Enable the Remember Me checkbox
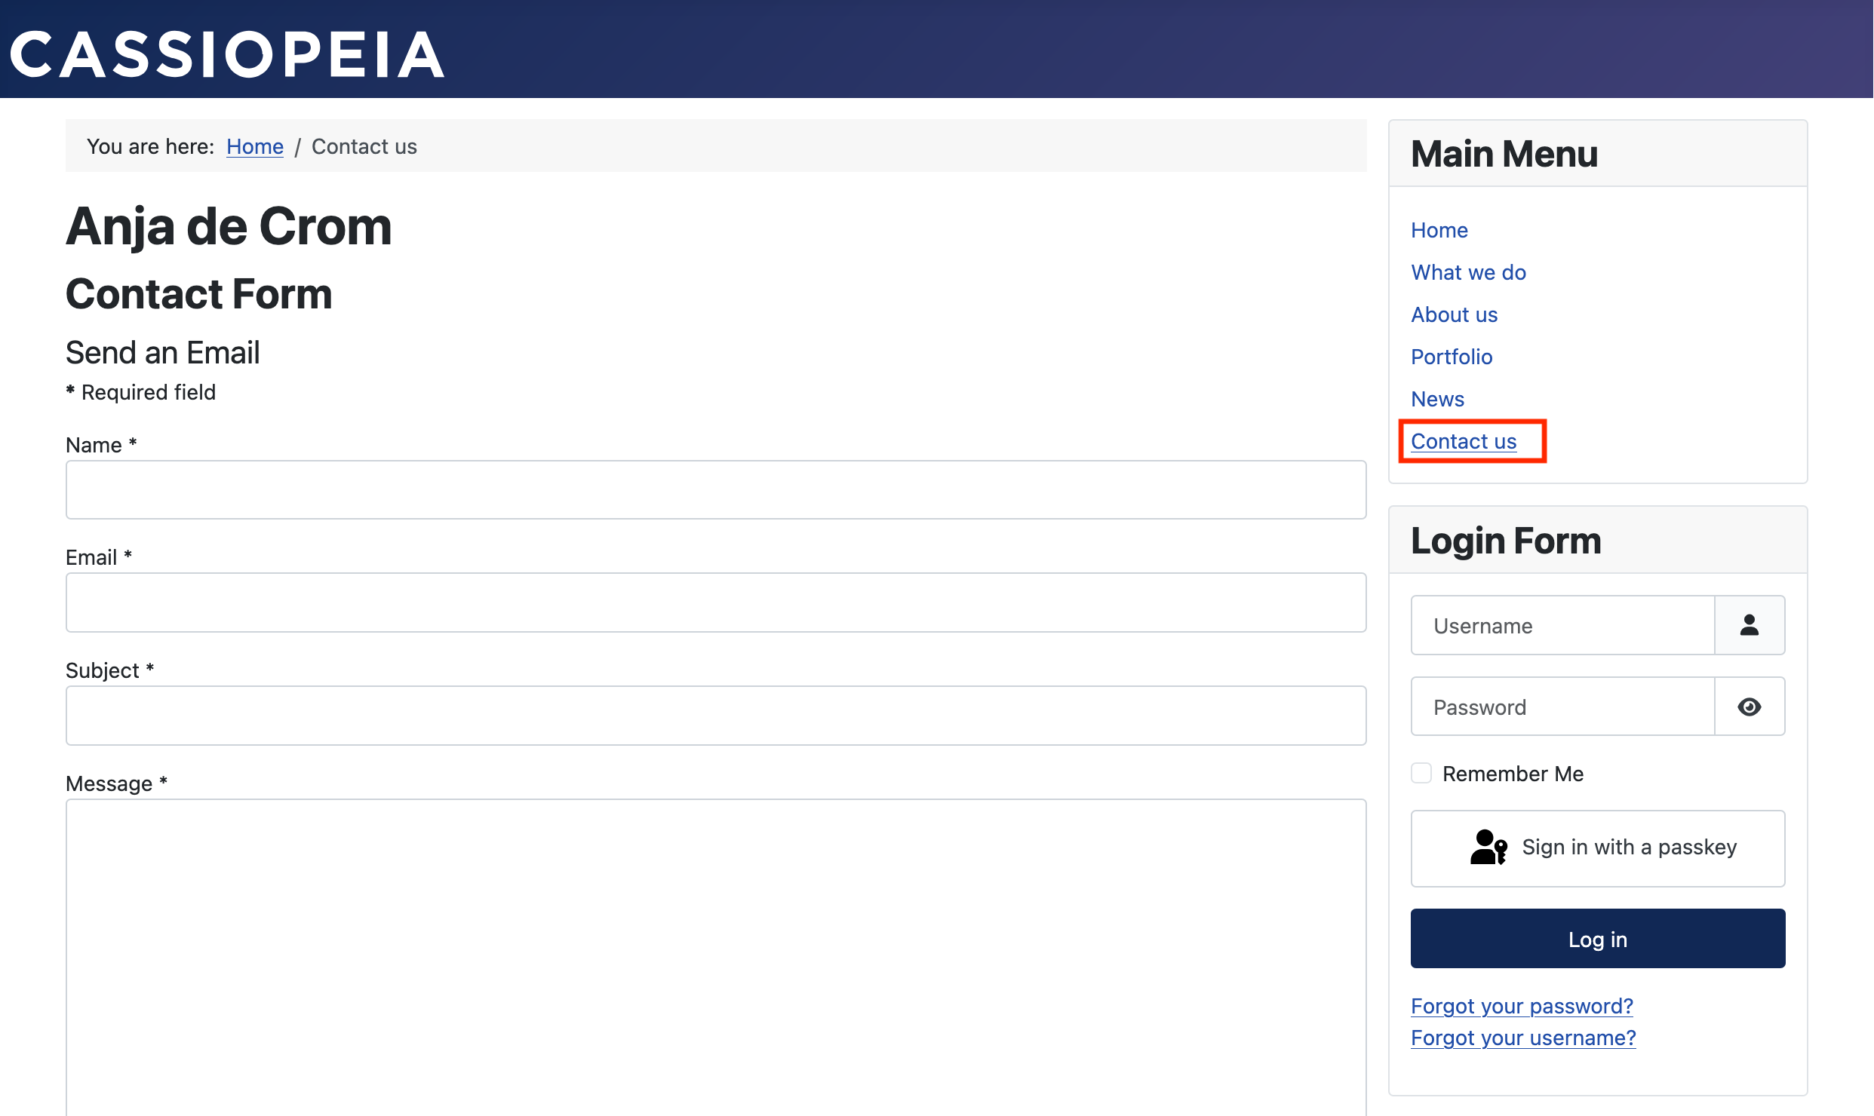1874x1116 pixels. coord(1421,773)
